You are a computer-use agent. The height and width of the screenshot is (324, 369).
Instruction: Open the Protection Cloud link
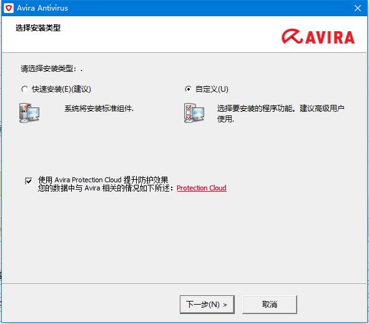[202, 188]
